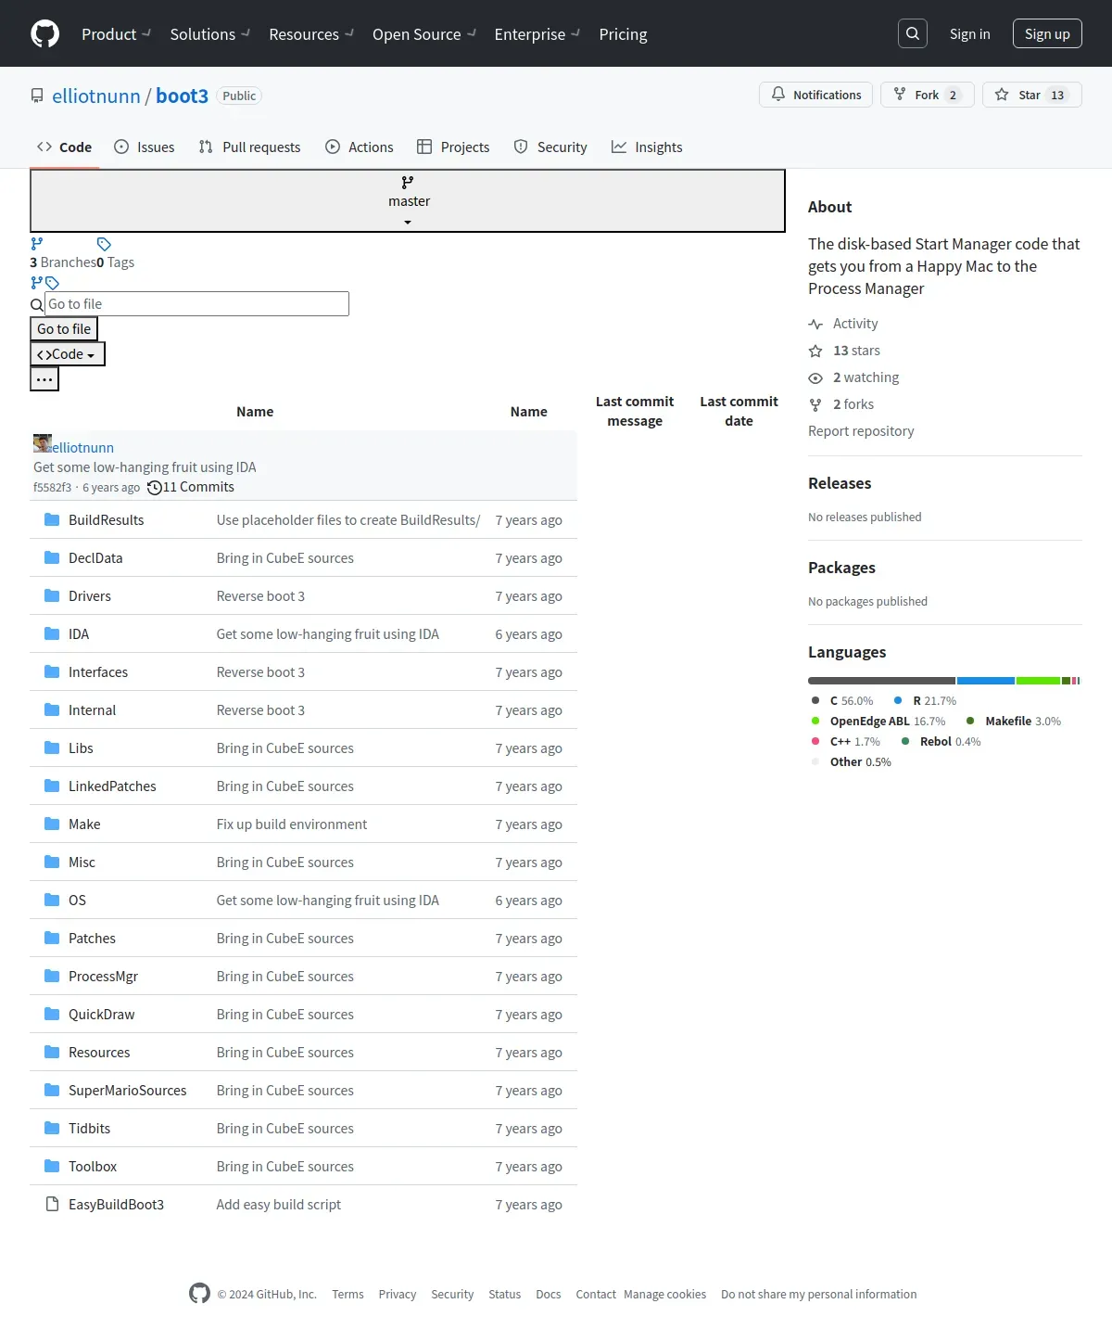Click the blue R segment of languages bar
The image size is (1112, 1342).
(x=986, y=681)
